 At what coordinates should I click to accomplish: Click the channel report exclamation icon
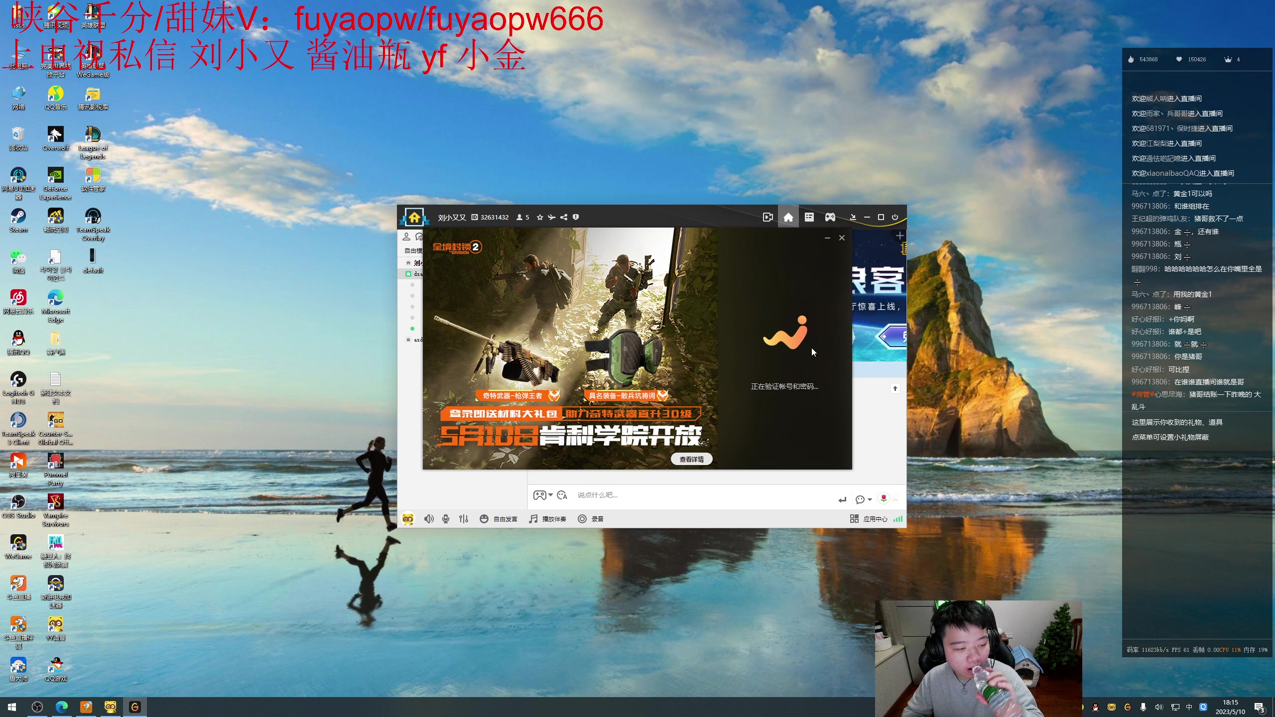tap(576, 217)
